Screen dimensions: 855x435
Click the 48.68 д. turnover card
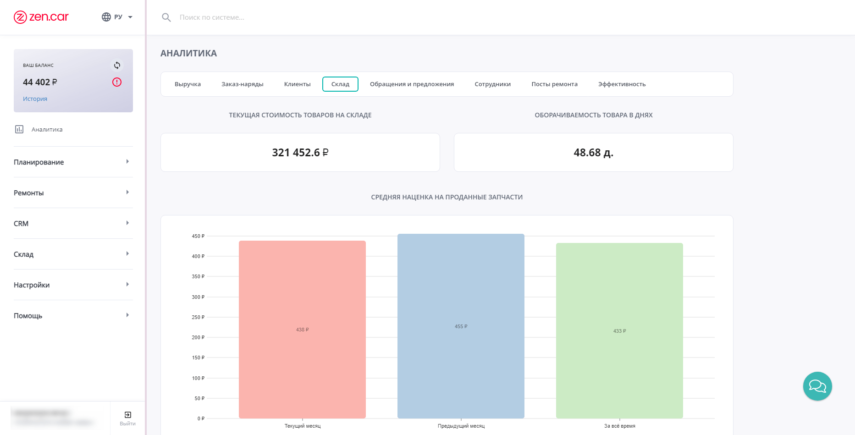[593, 152]
